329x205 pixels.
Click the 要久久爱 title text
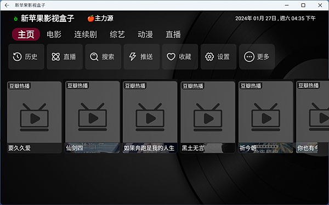(19, 148)
